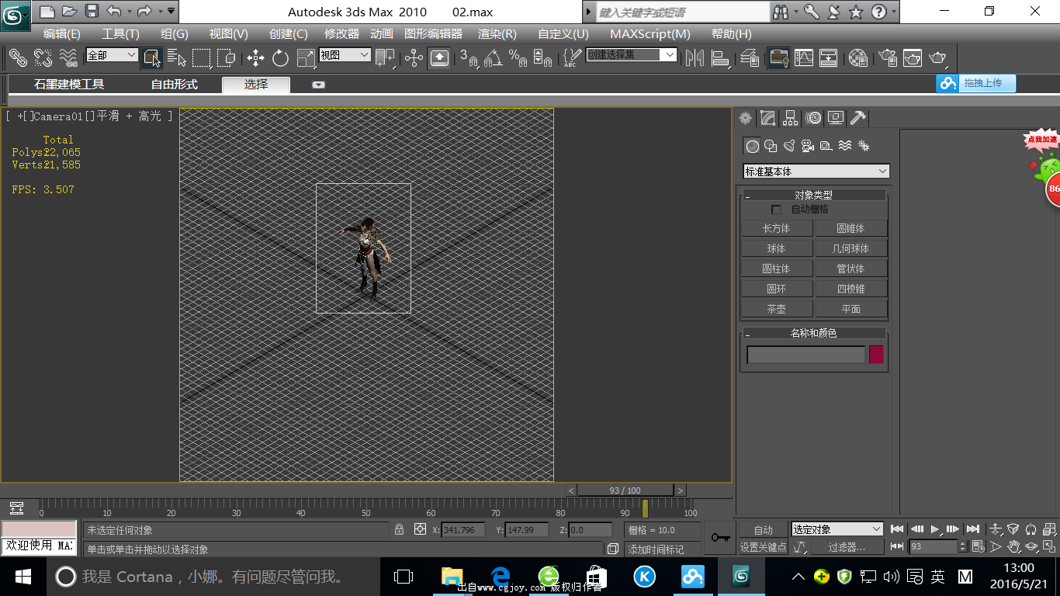Switch to the Motion panel tab

coord(813,118)
